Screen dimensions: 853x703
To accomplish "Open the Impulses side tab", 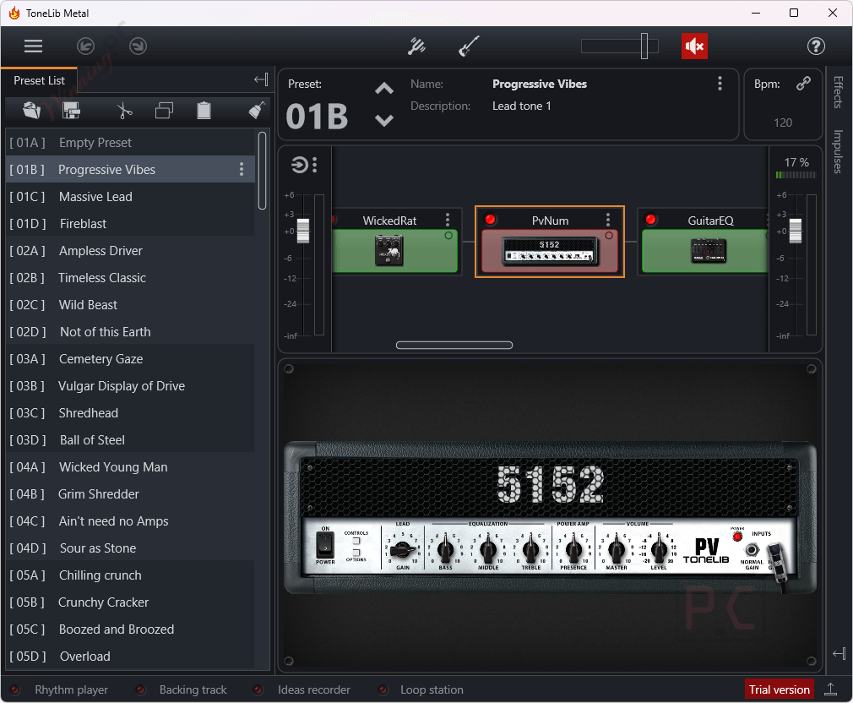I will (839, 152).
